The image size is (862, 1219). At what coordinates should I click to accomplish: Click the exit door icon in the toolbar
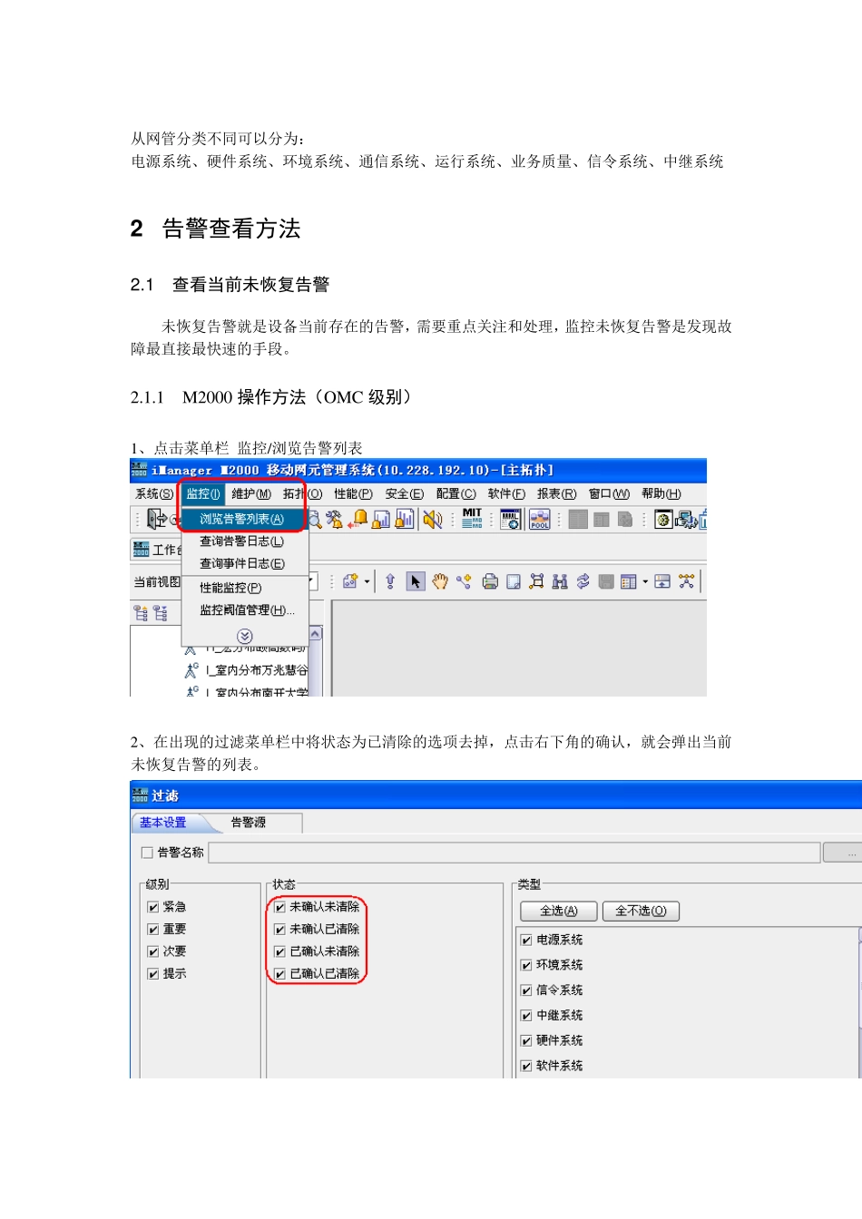[156, 519]
